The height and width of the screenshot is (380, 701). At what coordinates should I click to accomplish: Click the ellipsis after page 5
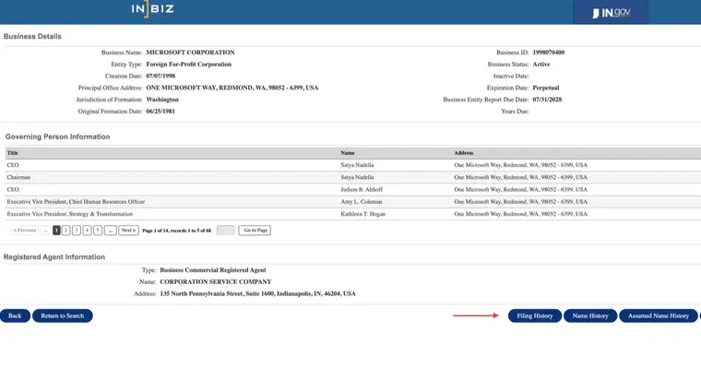tap(110, 231)
